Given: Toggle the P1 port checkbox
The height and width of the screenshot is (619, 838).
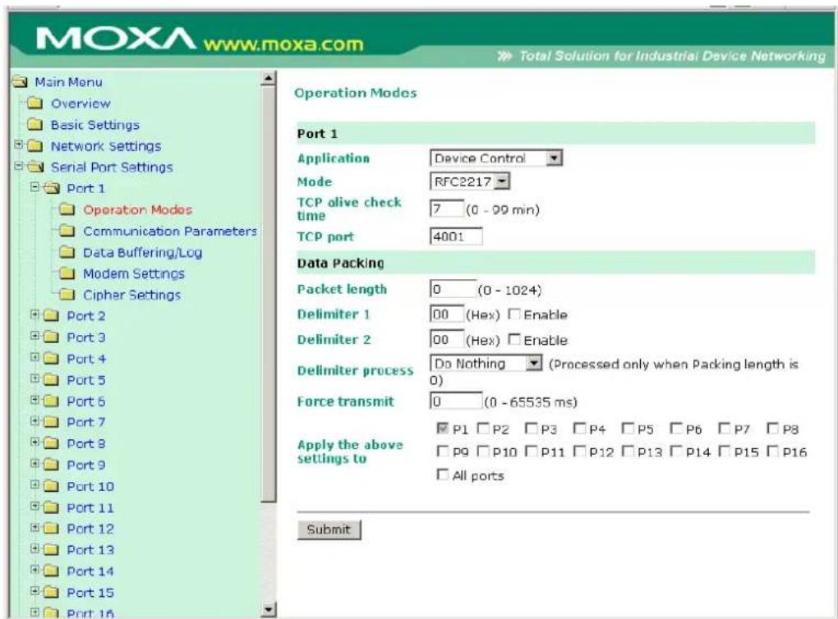Looking at the screenshot, I should (x=442, y=429).
